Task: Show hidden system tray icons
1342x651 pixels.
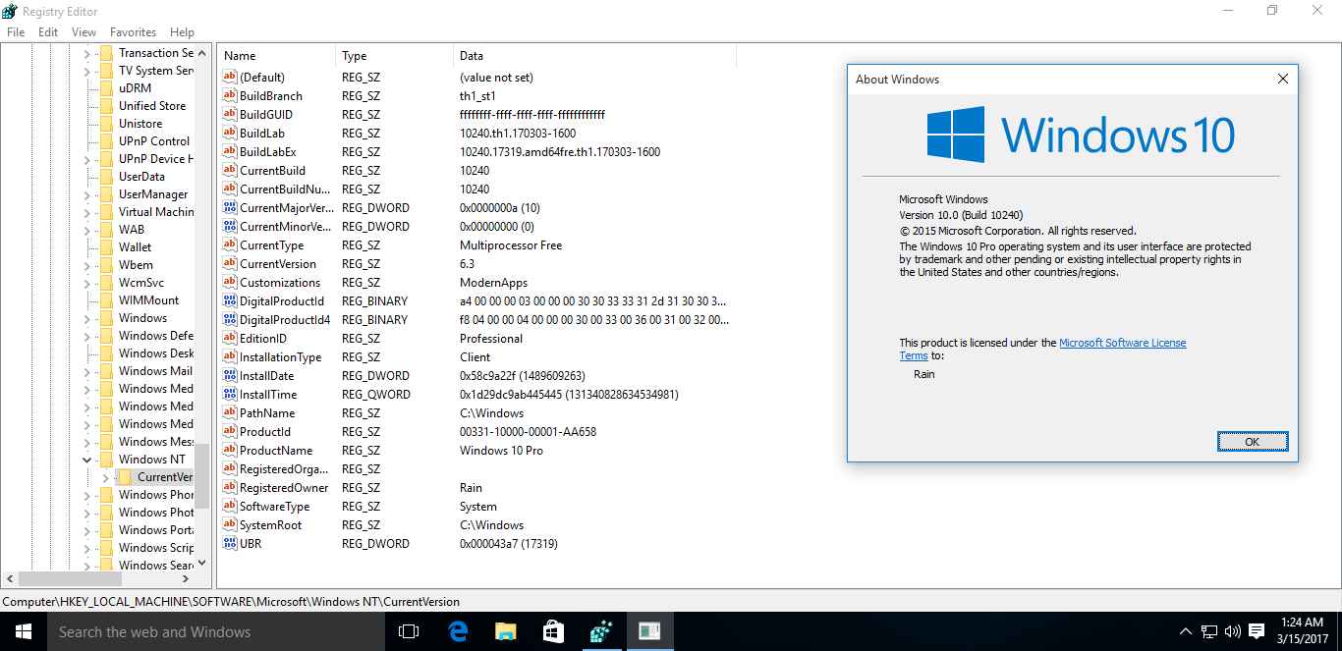Action: click(x=1186, y=631)
